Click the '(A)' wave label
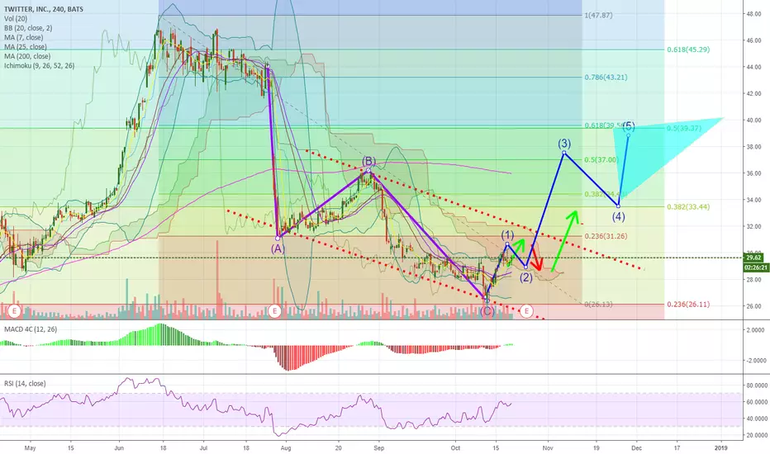 click(278, 248)
